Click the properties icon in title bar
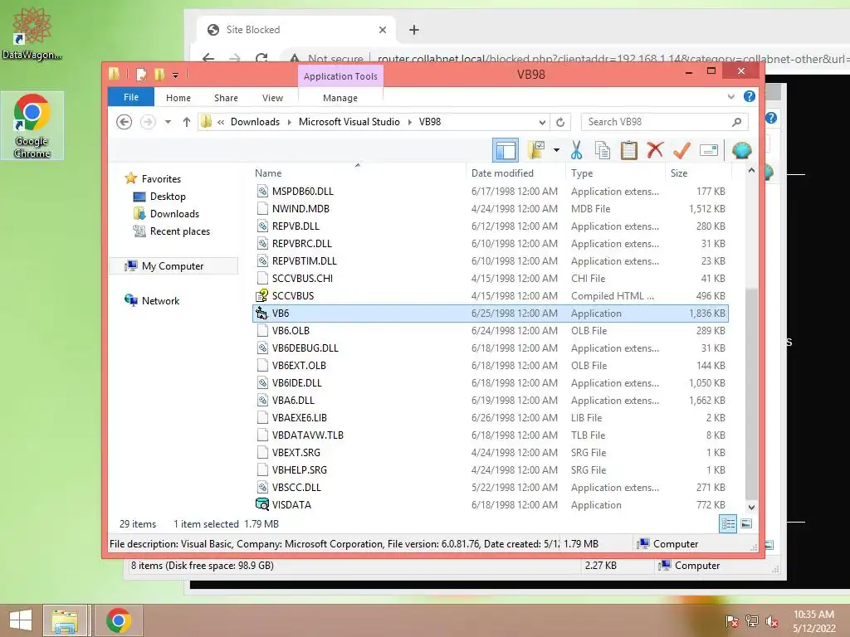The height and width of the screenshot is (637, 850). pyautogui.click(x=141, y=74)
